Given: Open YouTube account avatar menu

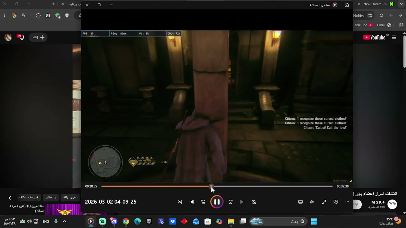Looking at the screenshot, I should click(x=8, y=37).
